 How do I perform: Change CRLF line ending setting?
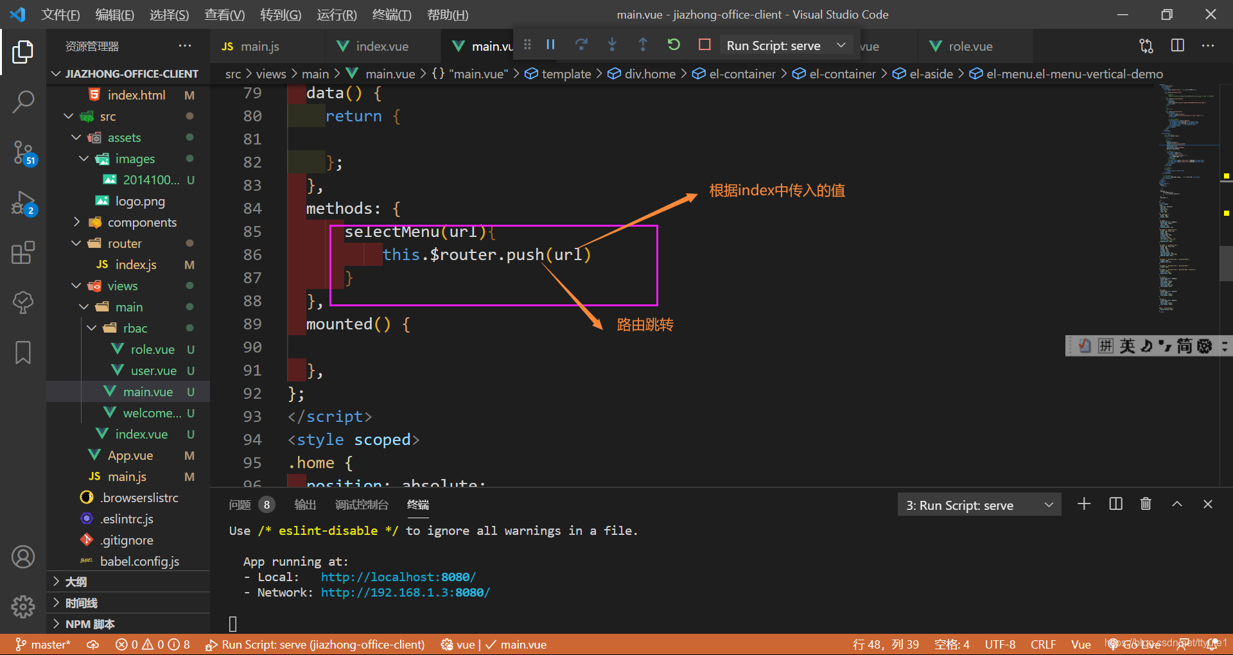coord(1043,644)
